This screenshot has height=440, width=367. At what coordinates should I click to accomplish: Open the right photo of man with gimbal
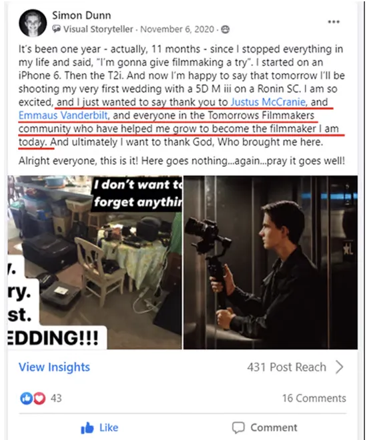coord(270,263)
